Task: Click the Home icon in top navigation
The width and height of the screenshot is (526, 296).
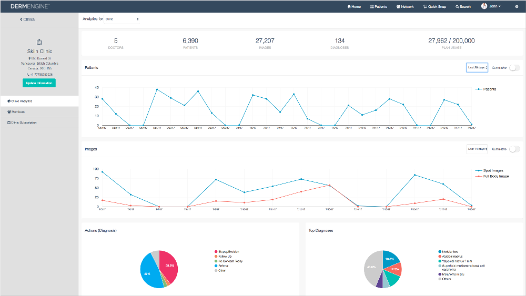Action: point(349,7)
